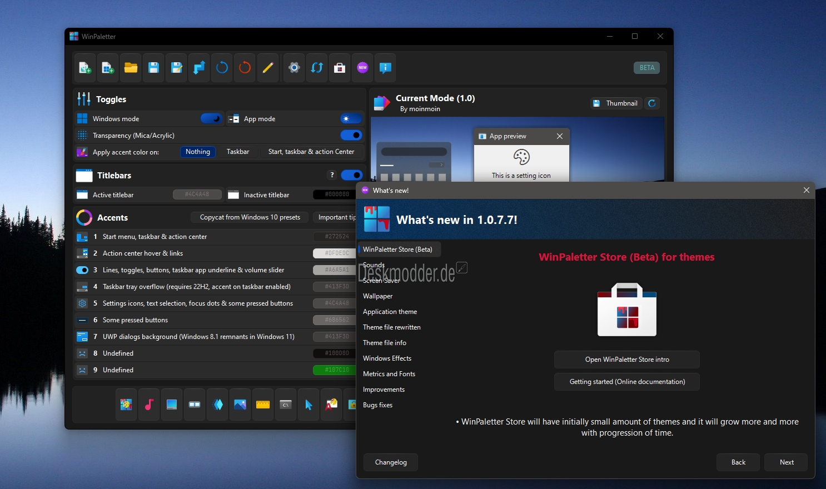Select Start, taskbar & action Center option
826x489 pixels.
(x=311, y=152)
